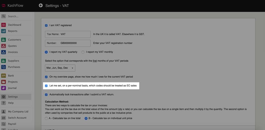Image resolution: width=265 pixels, height=130 pixels.
Task: Expand the 'Mar, Jun, Sep, Dec' dropdown
Action: click(x=60, y=68)
